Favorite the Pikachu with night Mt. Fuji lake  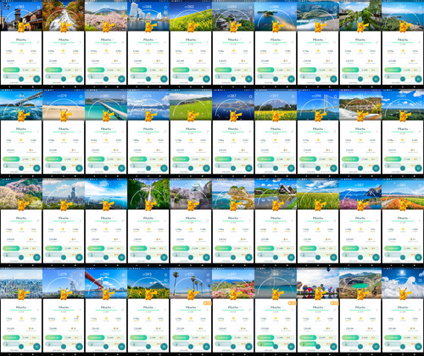(251, 96)
